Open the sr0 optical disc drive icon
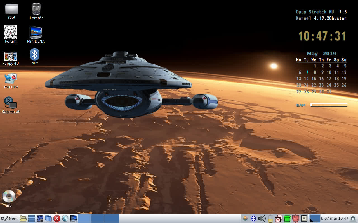Viewport: 358px width, 223px height. pos(9,198)
